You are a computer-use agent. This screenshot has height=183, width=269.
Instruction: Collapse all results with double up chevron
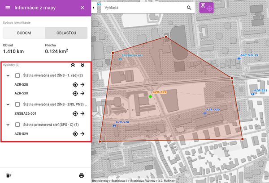coord(73,65)
